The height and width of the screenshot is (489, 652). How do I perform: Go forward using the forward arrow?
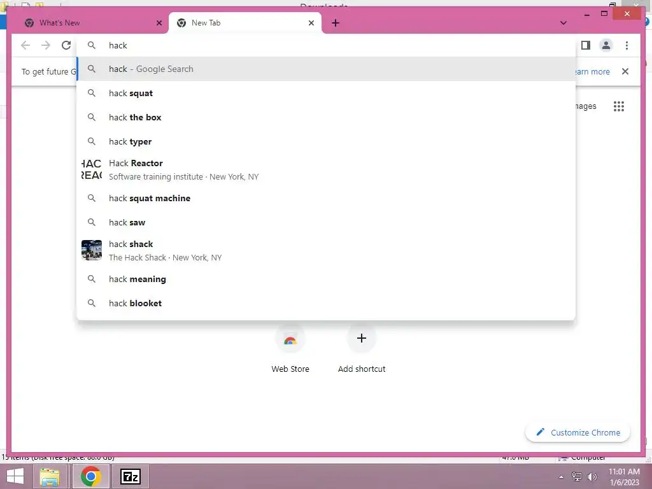tap(46, 45)
